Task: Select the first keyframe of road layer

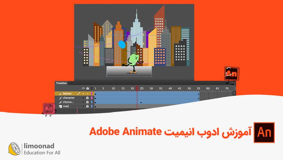Action: pos(95,107)
